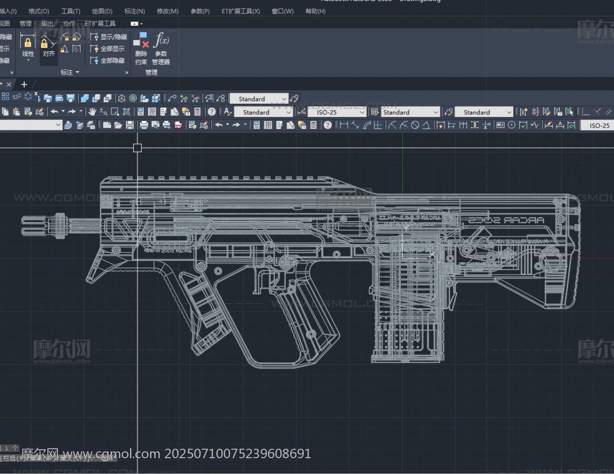Open the text style Standard dropdown

263,112
